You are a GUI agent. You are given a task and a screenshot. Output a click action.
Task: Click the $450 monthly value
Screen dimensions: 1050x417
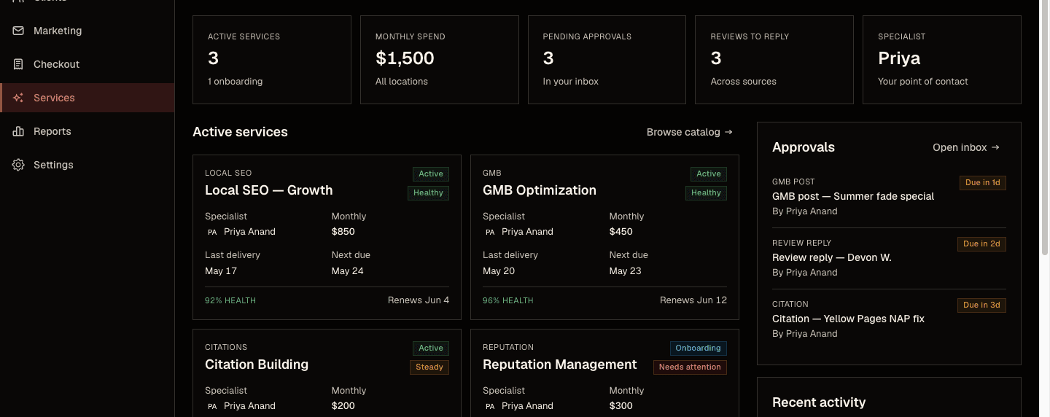(x=621, y=232)
